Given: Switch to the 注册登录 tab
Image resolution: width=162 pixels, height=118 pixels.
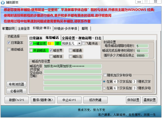Looking at the screenshot, I should tap(24, 28).
